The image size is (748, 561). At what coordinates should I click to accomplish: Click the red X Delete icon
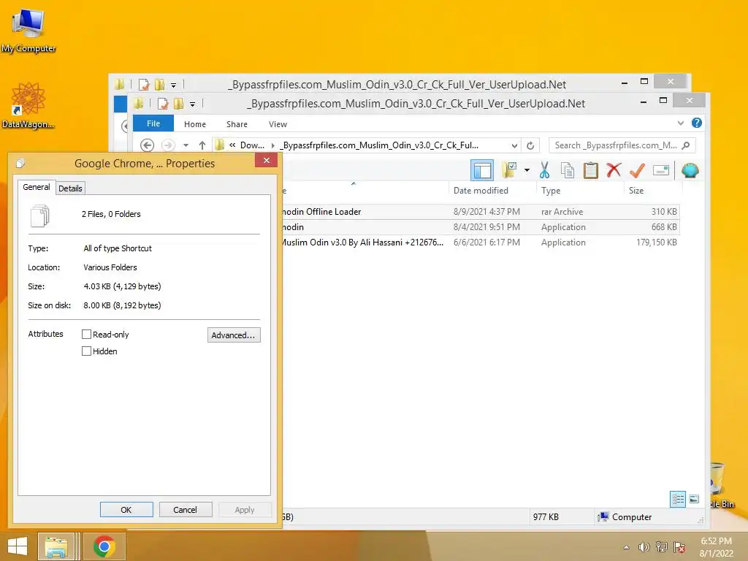614,169
